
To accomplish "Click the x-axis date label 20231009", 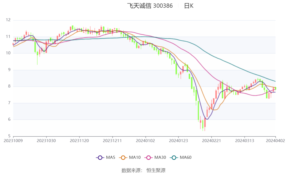I will [x=13, y=141].
